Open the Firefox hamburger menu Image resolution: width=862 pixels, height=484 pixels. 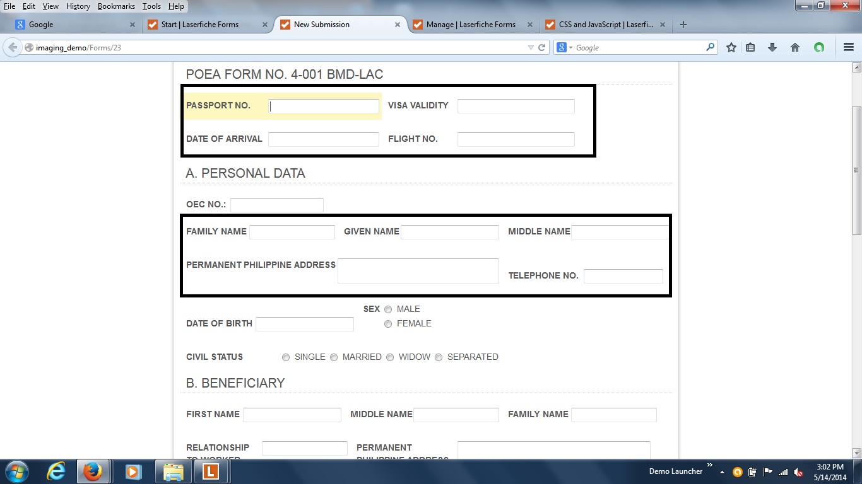point(849,47)
